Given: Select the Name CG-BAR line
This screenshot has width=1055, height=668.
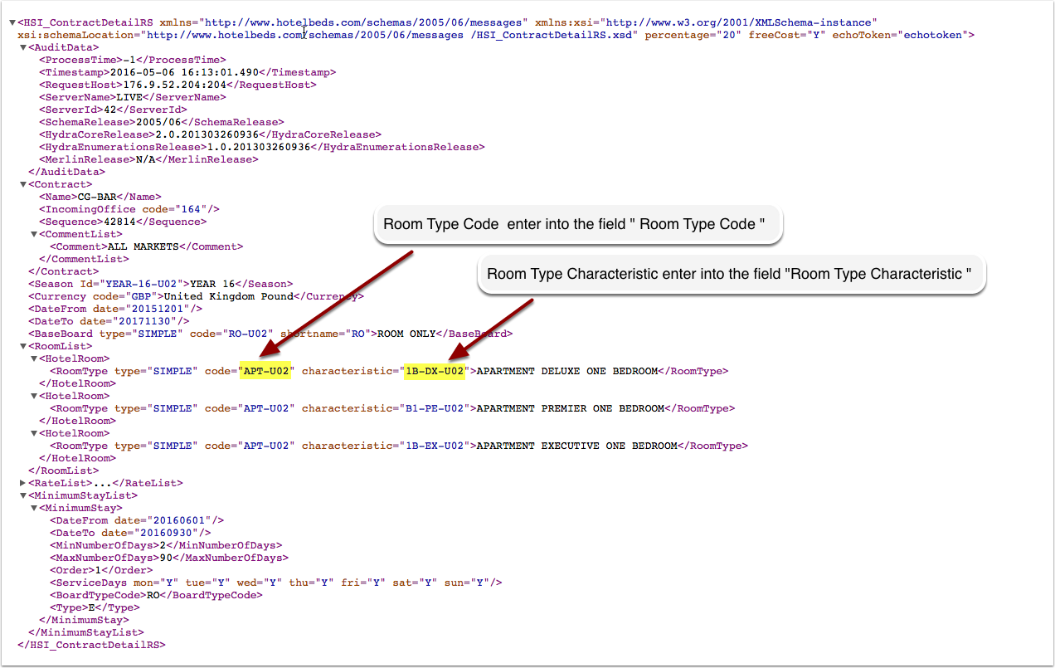Looking at the screenshot, I should [x=100, y=197].
